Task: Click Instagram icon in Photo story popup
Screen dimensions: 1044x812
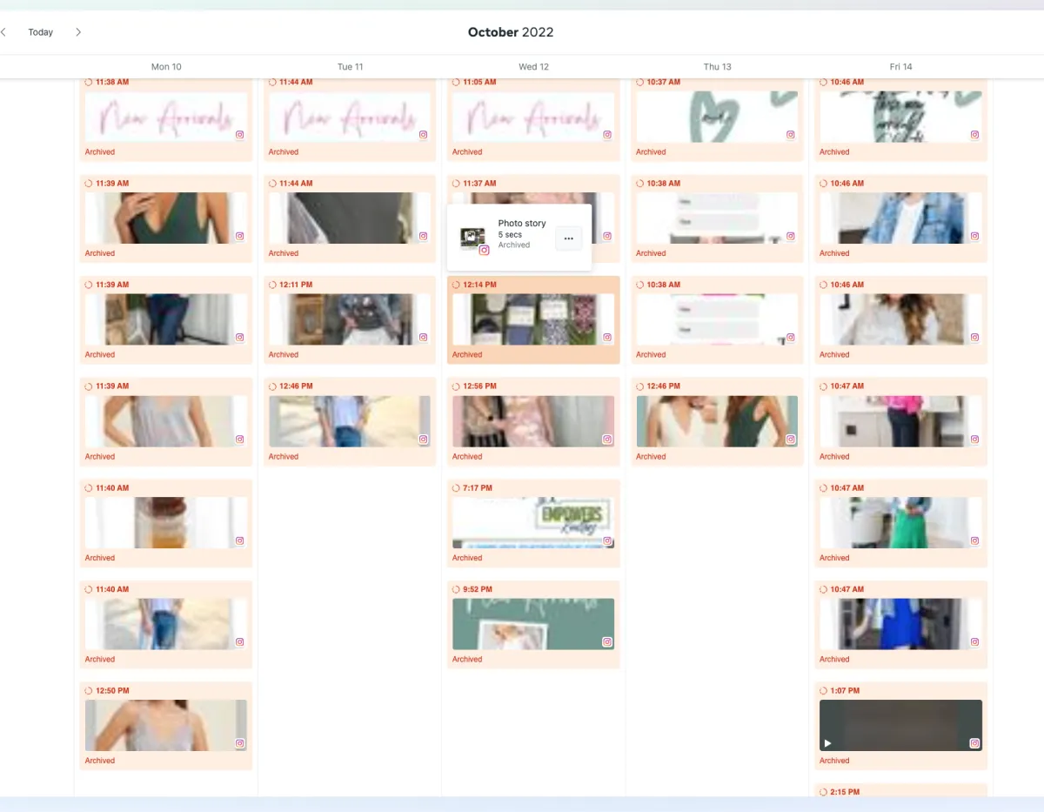Action: pos(485,250)
